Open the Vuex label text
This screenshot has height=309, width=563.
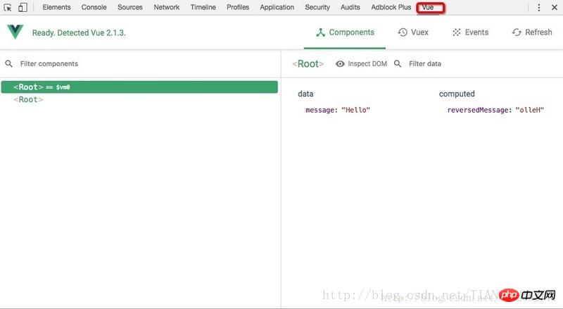(419, 32)
